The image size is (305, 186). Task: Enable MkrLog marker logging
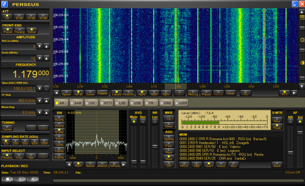193,94
